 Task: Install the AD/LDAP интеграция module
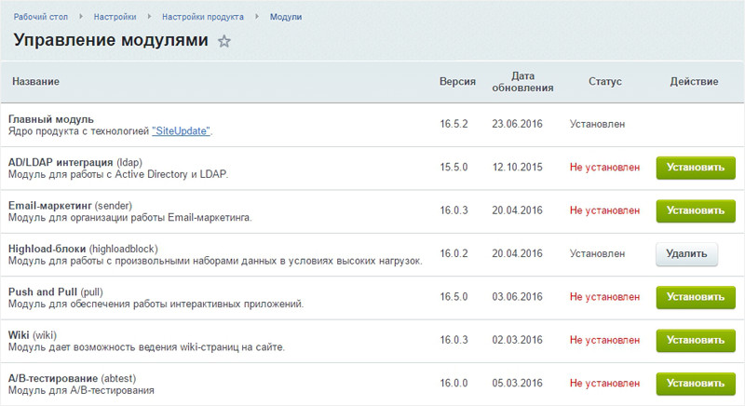click(x=695, y=168)
